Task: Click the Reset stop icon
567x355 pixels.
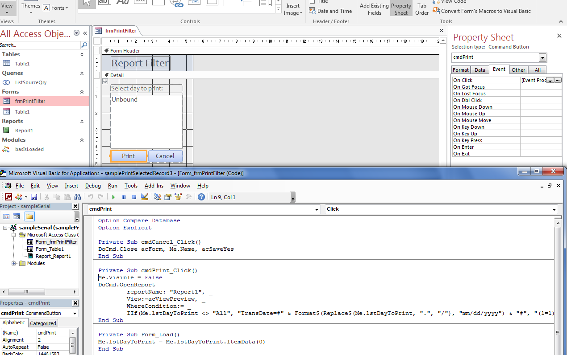Action: coord(134,197)
